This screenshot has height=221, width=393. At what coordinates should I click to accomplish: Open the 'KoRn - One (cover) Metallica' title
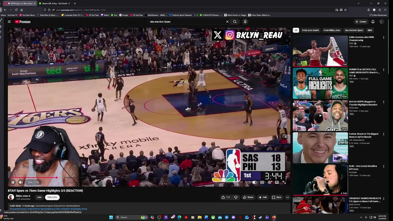point(363,168)
